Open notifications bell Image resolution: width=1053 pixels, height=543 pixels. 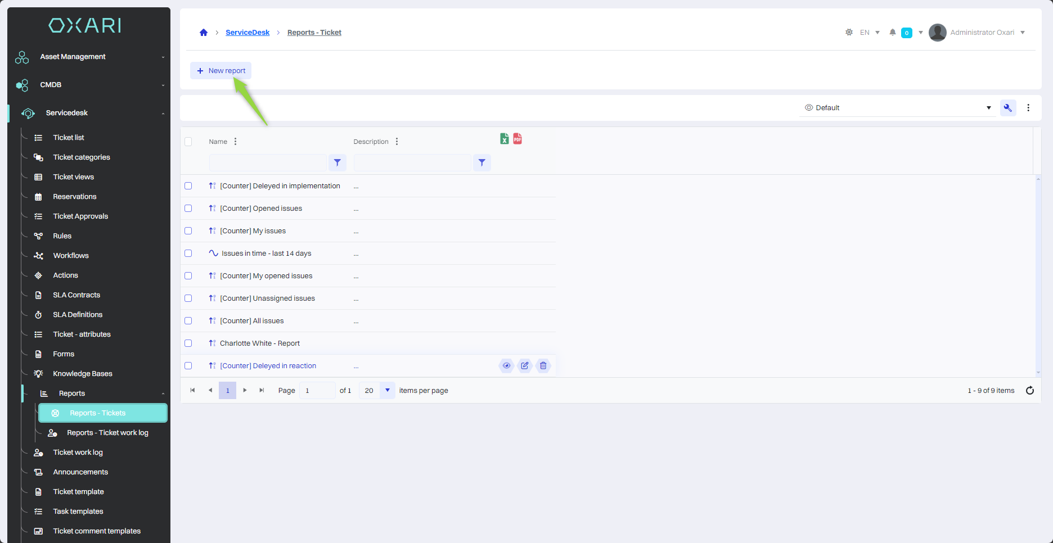tap(892, 33)
